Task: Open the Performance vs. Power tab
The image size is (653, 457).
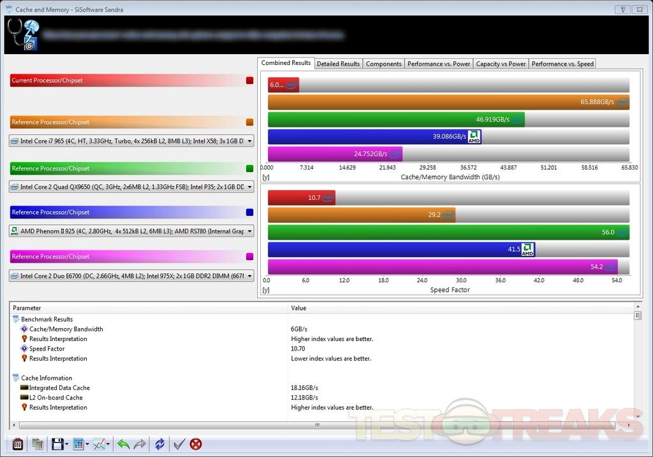Action: pos(439,64)
